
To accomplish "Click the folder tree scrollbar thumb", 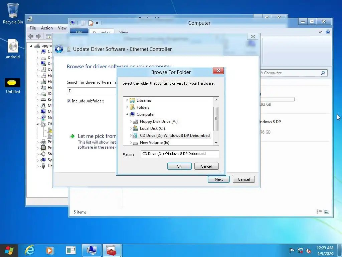I will [216, 119].
